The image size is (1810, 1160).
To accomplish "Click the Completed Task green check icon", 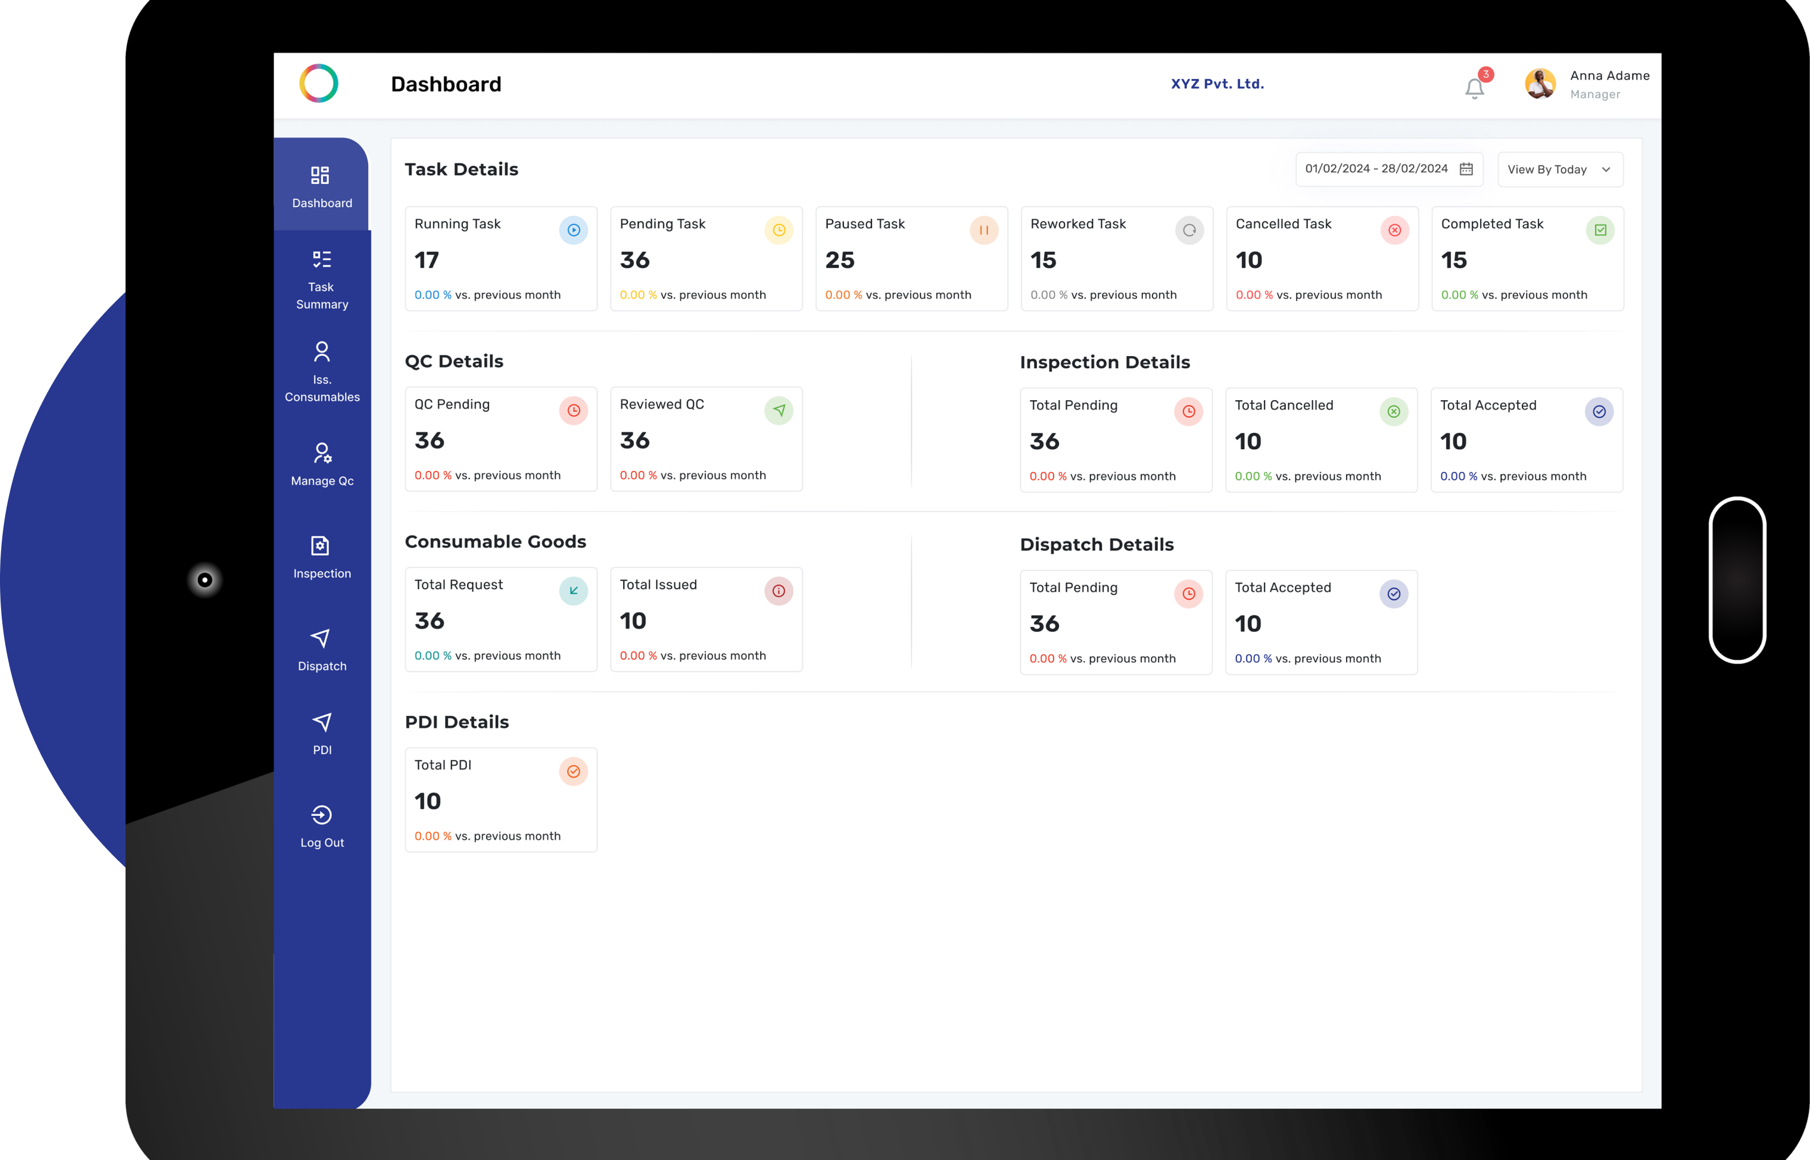I will 1600,231.
